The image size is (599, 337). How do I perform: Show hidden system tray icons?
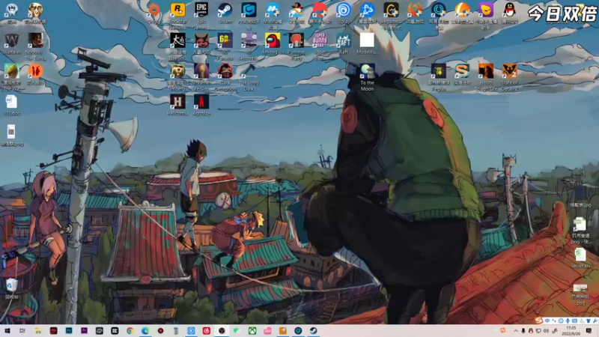516,331
